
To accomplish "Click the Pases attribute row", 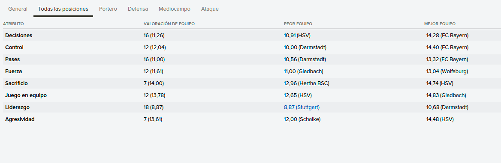I will (252, 59).
